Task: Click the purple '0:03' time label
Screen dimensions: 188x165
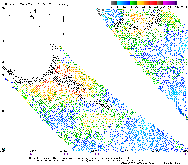Action: pos(98,154)
